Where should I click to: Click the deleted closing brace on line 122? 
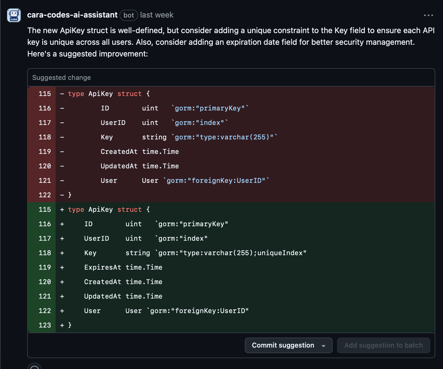click(70, 195)
